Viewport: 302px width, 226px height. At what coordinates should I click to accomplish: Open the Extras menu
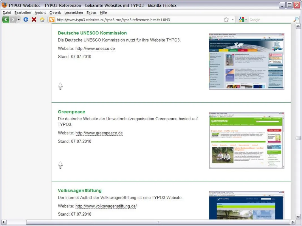(x=91, y=12)
